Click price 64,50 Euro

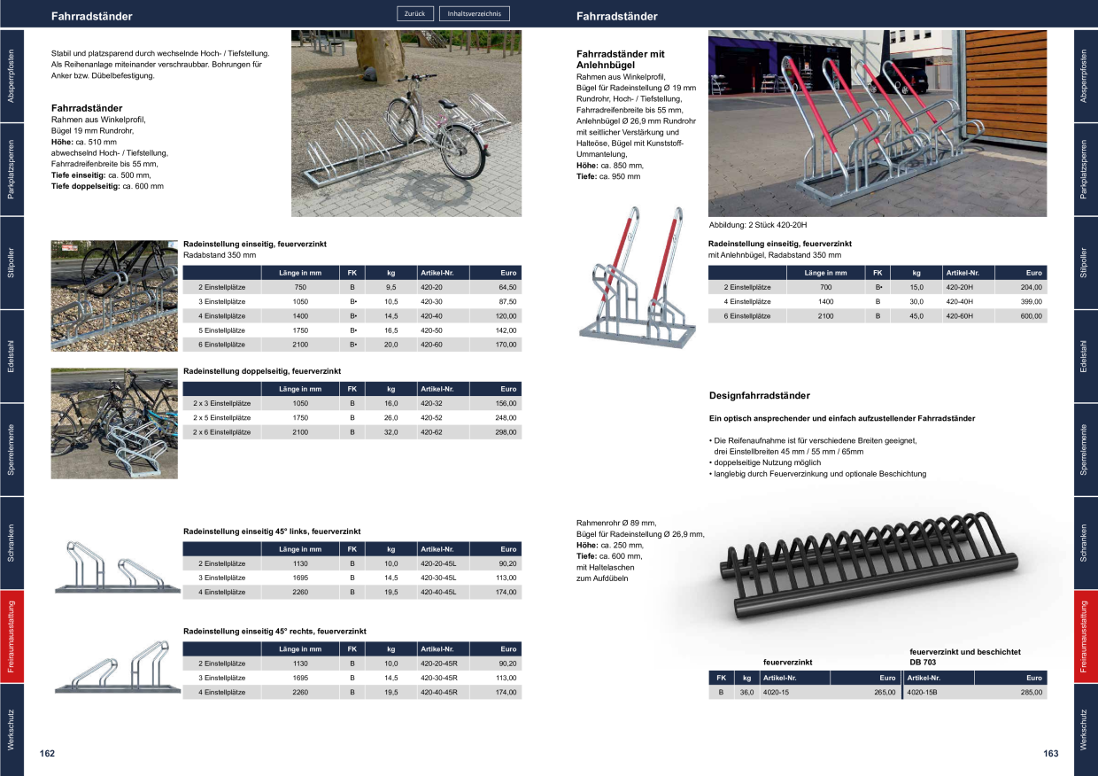click(507, 288)
